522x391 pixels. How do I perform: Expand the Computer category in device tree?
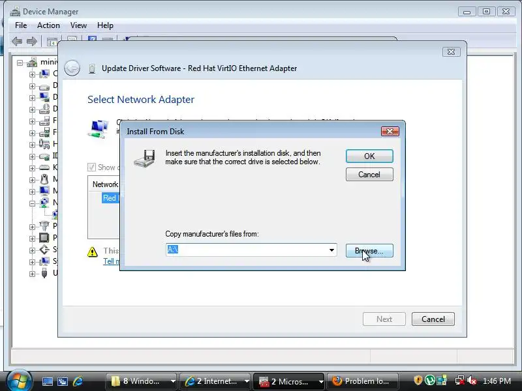pyautogui.click(x=32, y=74)
